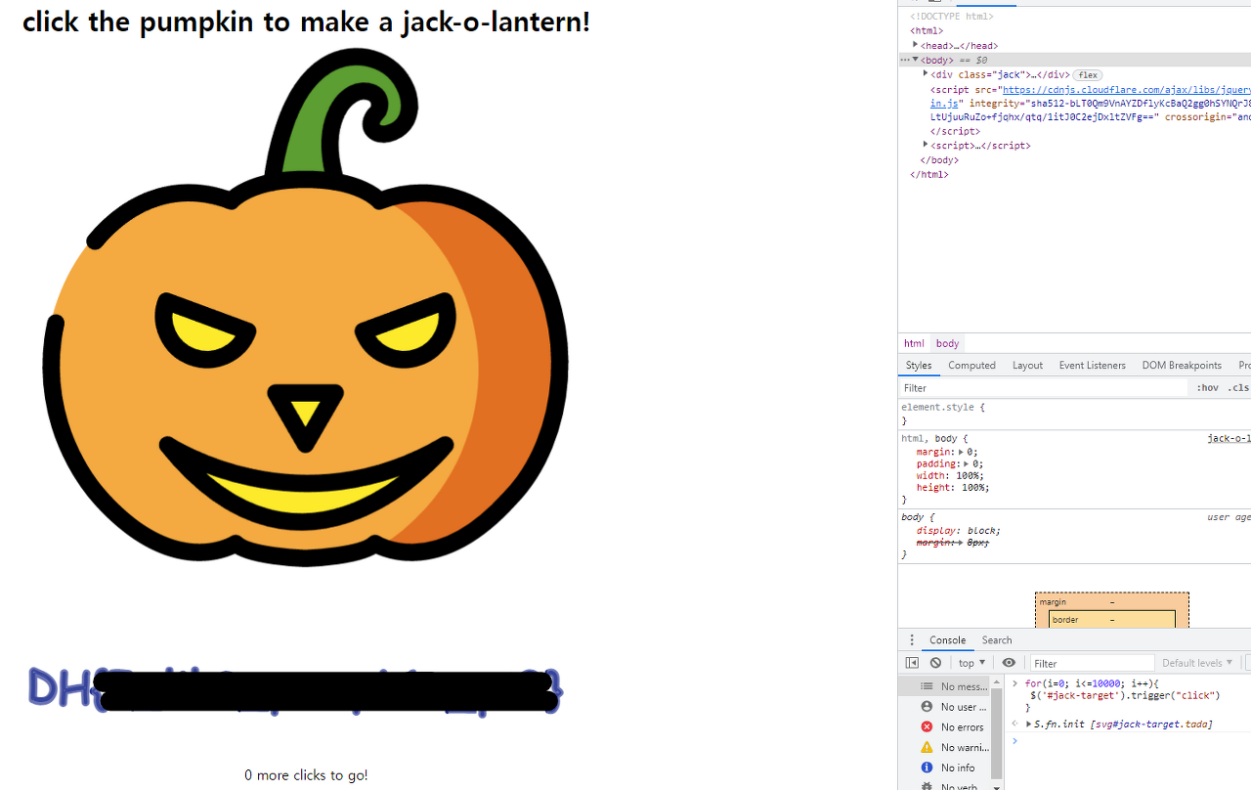Open the jack-o-l stylesheet source link
This screenshot has width=1251, height=790.
[1229, 438]
